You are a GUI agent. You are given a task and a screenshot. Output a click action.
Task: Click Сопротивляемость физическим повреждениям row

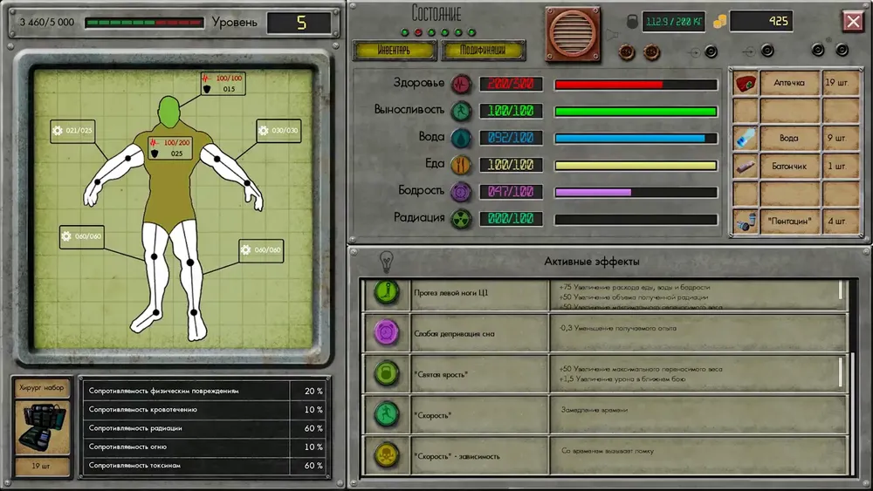(205, 391)
